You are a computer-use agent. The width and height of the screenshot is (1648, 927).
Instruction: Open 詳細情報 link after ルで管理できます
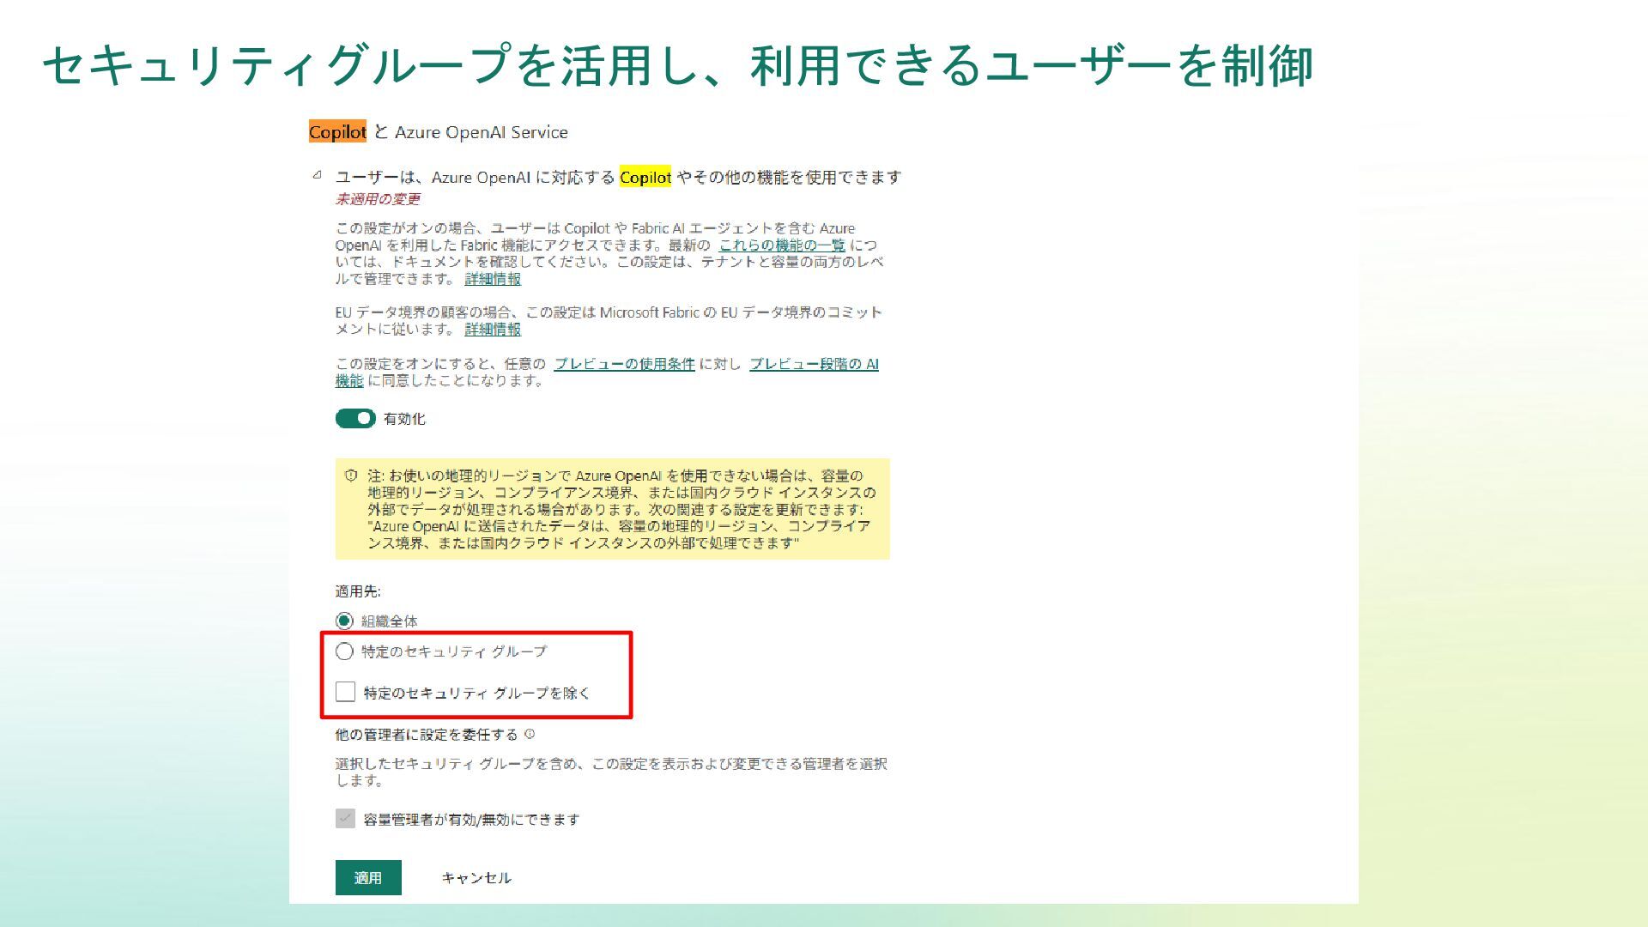pos(493,279)
